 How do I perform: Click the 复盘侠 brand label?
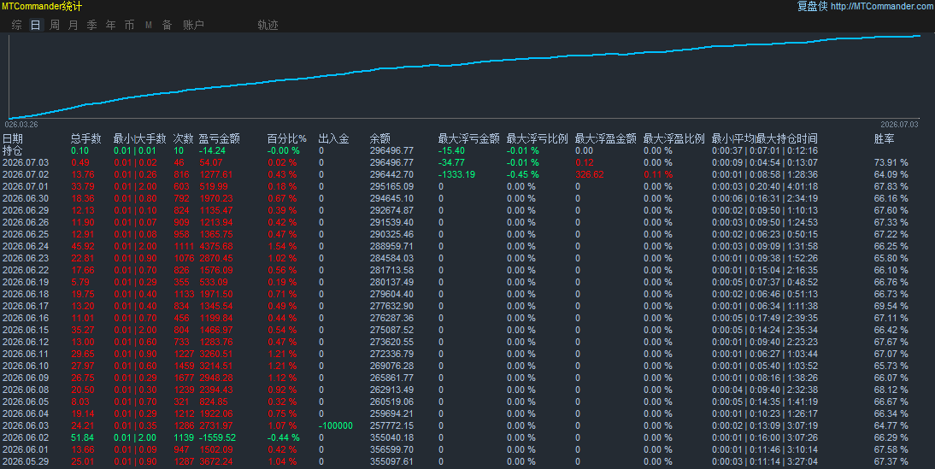point(812,6)
